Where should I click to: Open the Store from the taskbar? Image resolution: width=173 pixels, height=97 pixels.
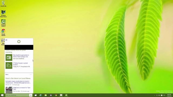coord(51,95)
